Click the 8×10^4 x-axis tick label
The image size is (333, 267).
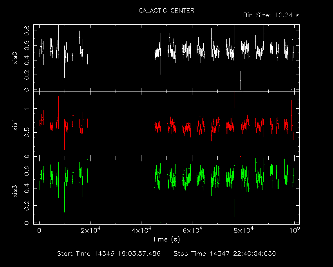pos(243,230)
